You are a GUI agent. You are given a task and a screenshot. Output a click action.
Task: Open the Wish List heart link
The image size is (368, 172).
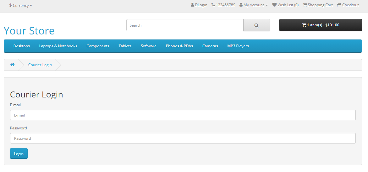(x=285, y=5)
